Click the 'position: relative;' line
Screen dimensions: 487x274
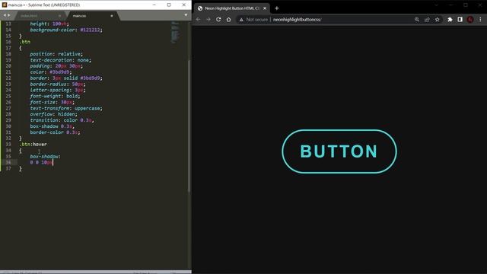pos(56,54)
